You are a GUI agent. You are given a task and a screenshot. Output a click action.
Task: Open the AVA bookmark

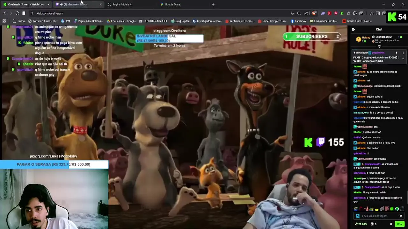pyautogui.click(x=65, y=21)
